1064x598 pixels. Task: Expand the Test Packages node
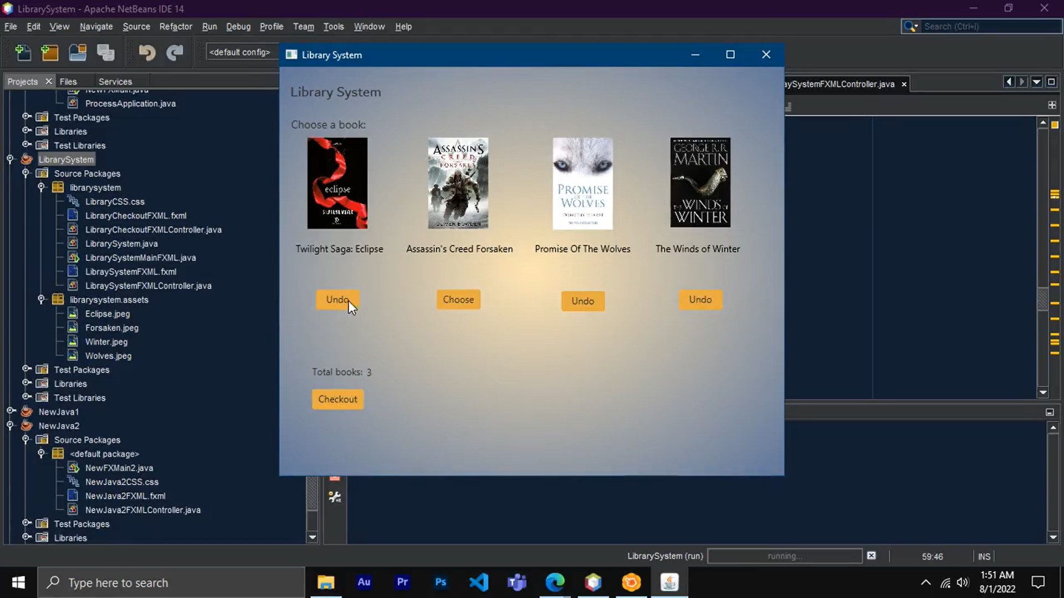pyautogui.click(x=25, y=117)
